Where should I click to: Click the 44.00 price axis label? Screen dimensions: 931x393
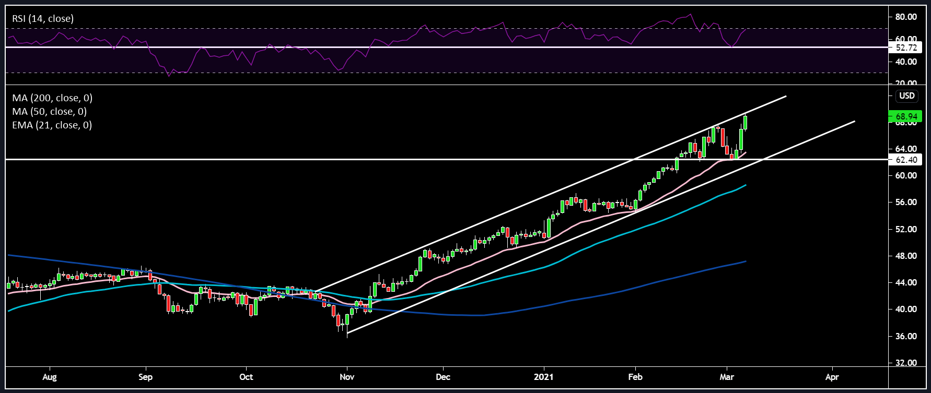906,283
